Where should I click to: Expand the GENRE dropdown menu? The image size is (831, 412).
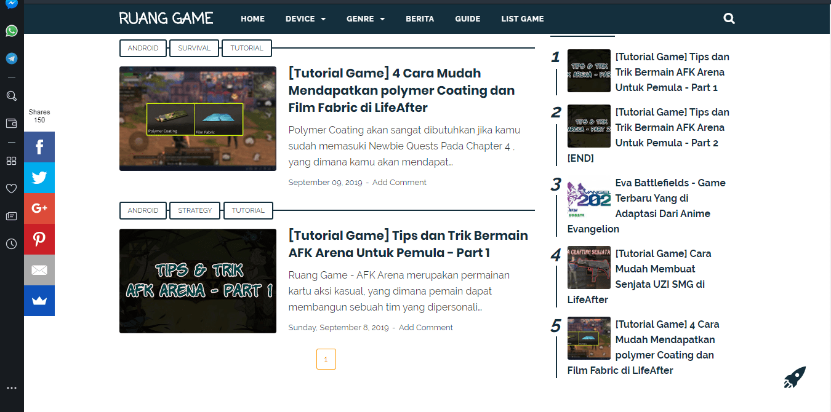point(366,18)
